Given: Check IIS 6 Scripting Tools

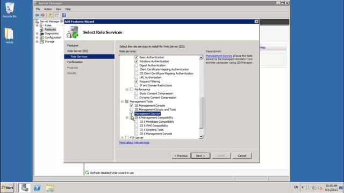Looking at the screenshot, I should pyautogui.click(x=136, y=130).
